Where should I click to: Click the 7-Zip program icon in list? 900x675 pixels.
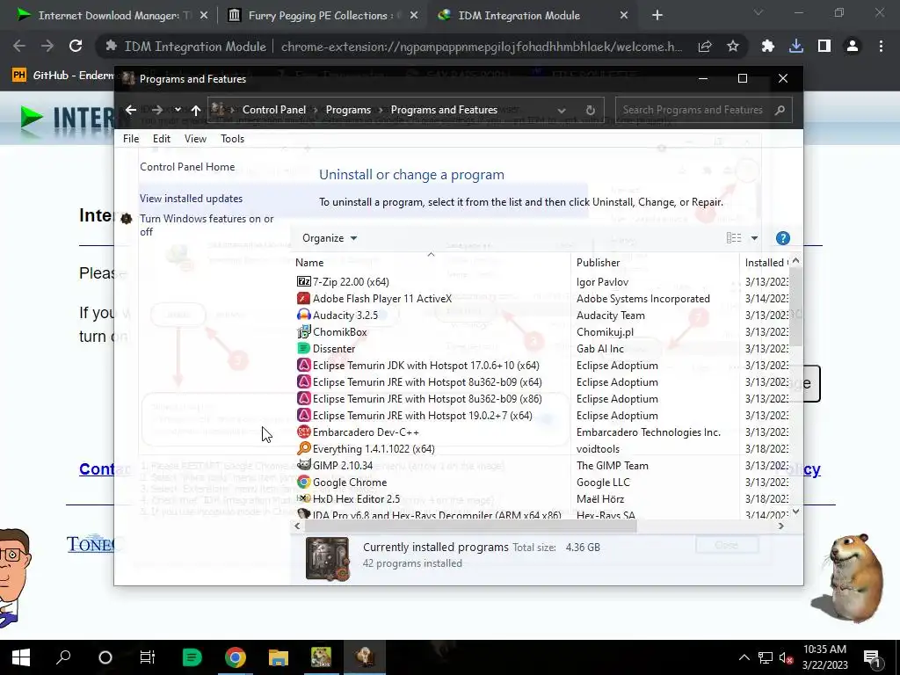[303, 282]
